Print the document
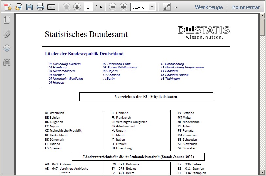The width and height of the screenshot is (266, 176). point(40,7)
